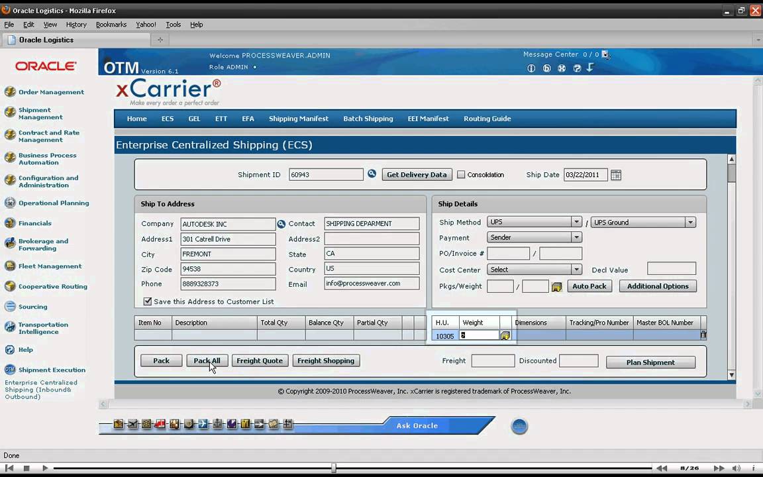Click the down arrow icon in header
Image resolution: width=763 pixels, height=477 pixels.
point(589,68)
